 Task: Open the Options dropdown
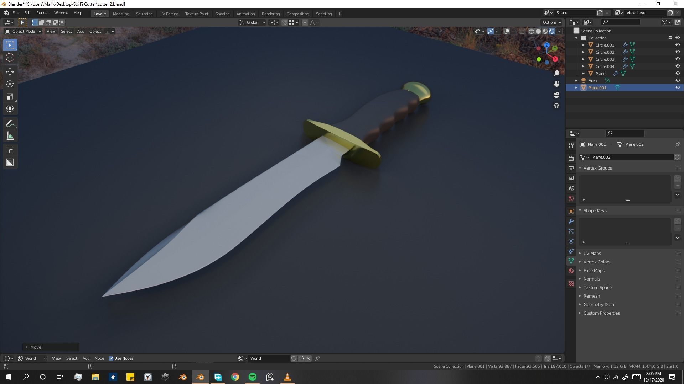click(x=552, y=22)
